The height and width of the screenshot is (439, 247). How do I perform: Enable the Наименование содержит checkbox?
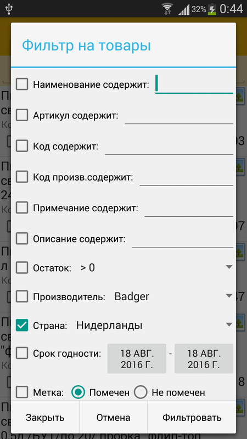click(22, 84)
